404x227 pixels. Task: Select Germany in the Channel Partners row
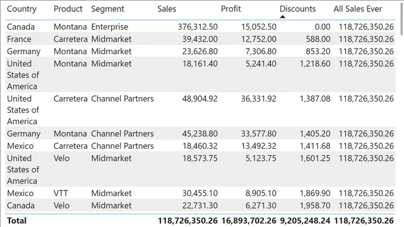pos(24,134)
